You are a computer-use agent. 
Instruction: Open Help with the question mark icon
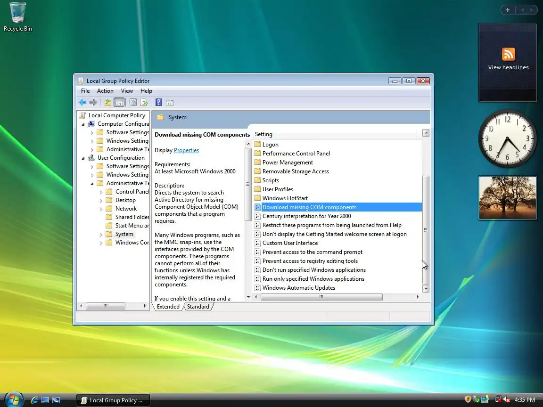158,102
